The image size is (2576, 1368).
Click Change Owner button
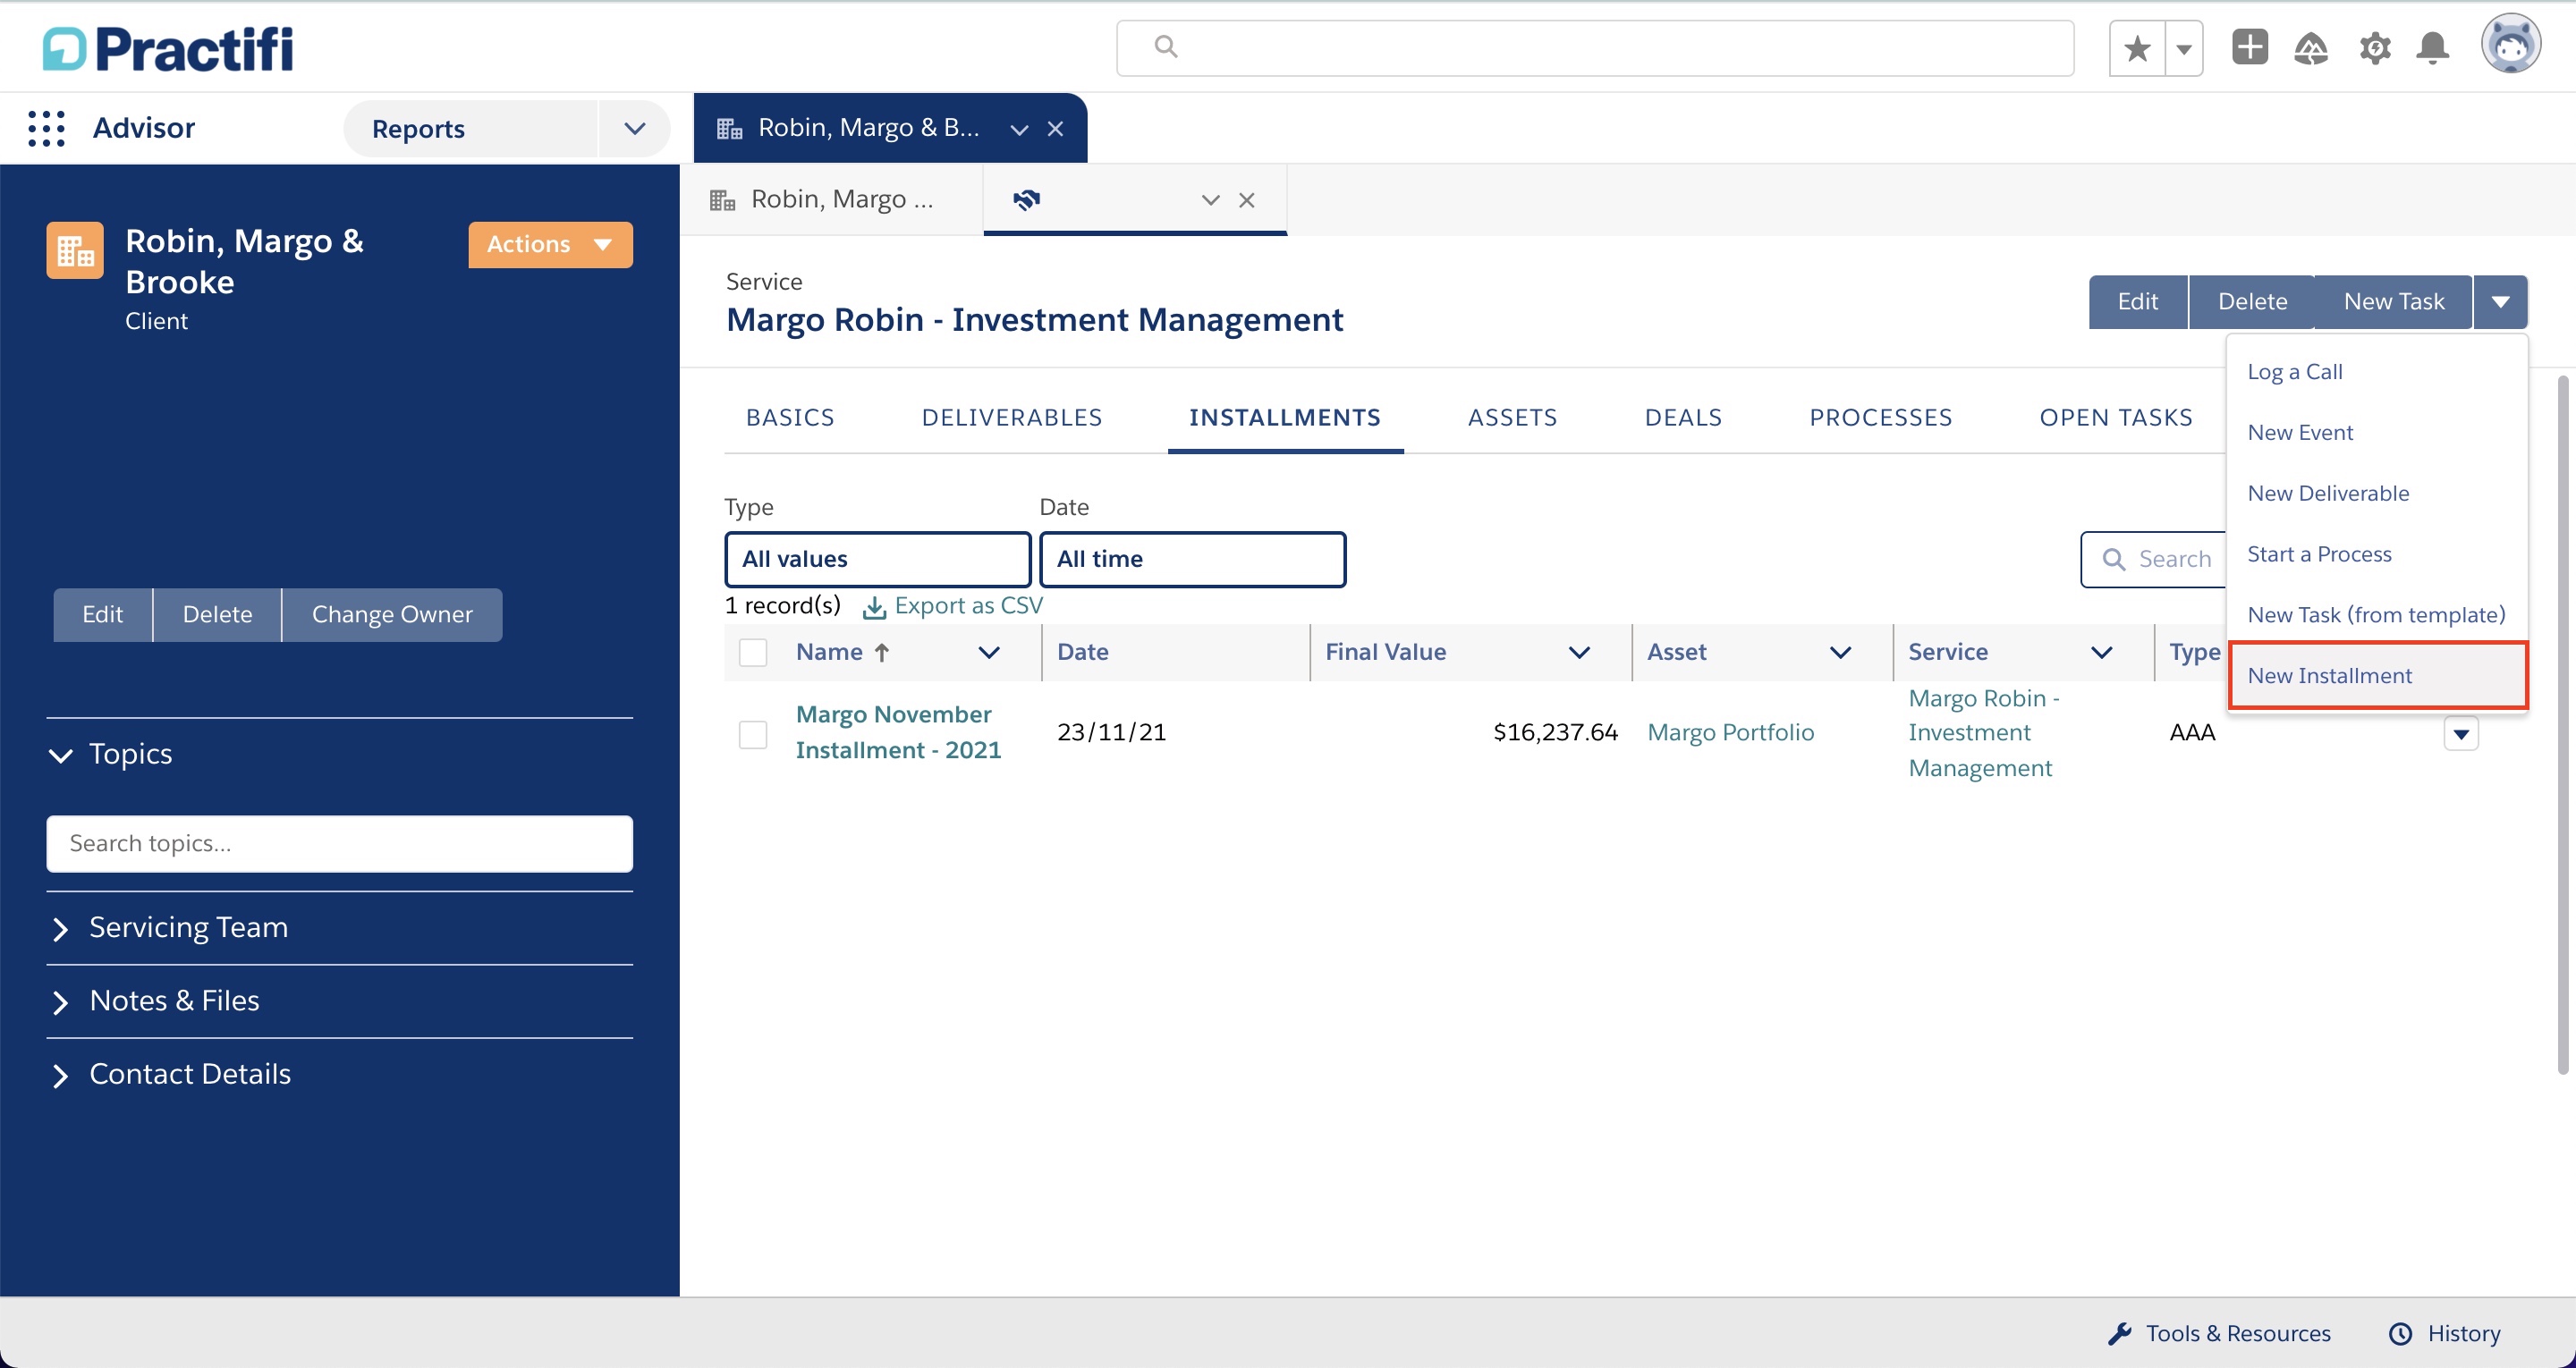pos(392,614)
